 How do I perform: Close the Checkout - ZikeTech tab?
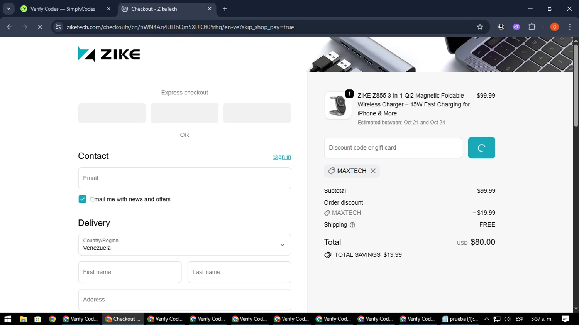click(x=210, y=8)
